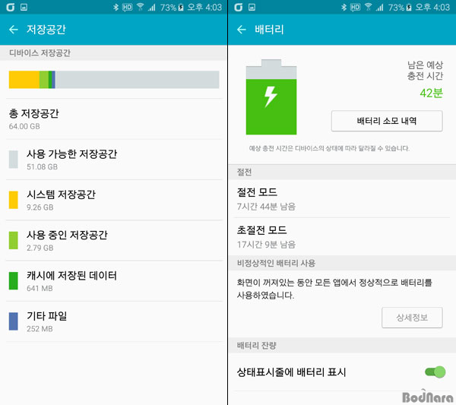Image resolution: width=456 pixels, height=405 pixels.
Task: Tap back arrow on 배터리 screen
Action: (x=242, y=30)
